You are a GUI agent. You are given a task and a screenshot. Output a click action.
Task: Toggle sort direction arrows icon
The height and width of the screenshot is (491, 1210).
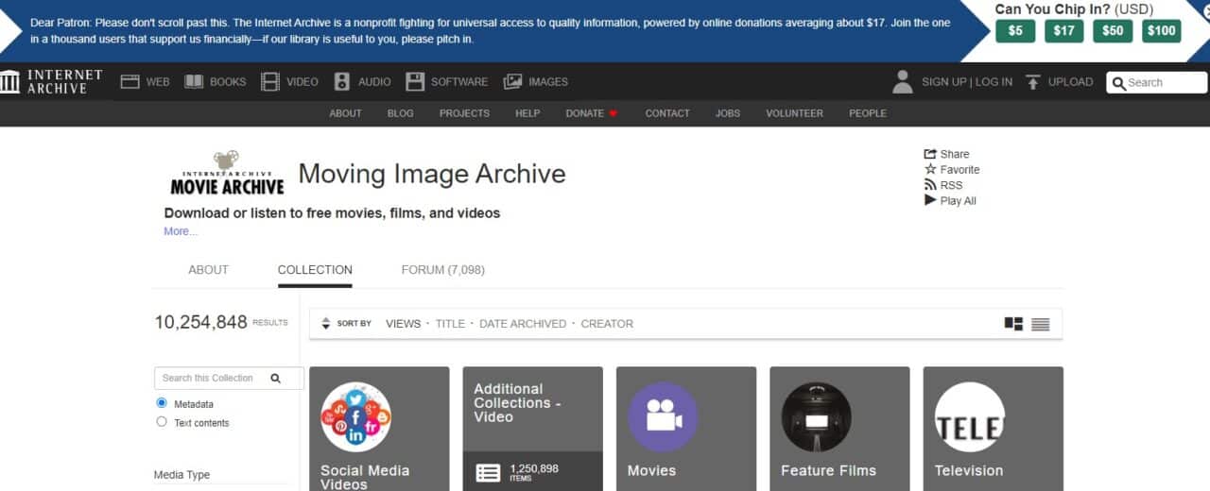pyautogui.click(x=326, y=324)
